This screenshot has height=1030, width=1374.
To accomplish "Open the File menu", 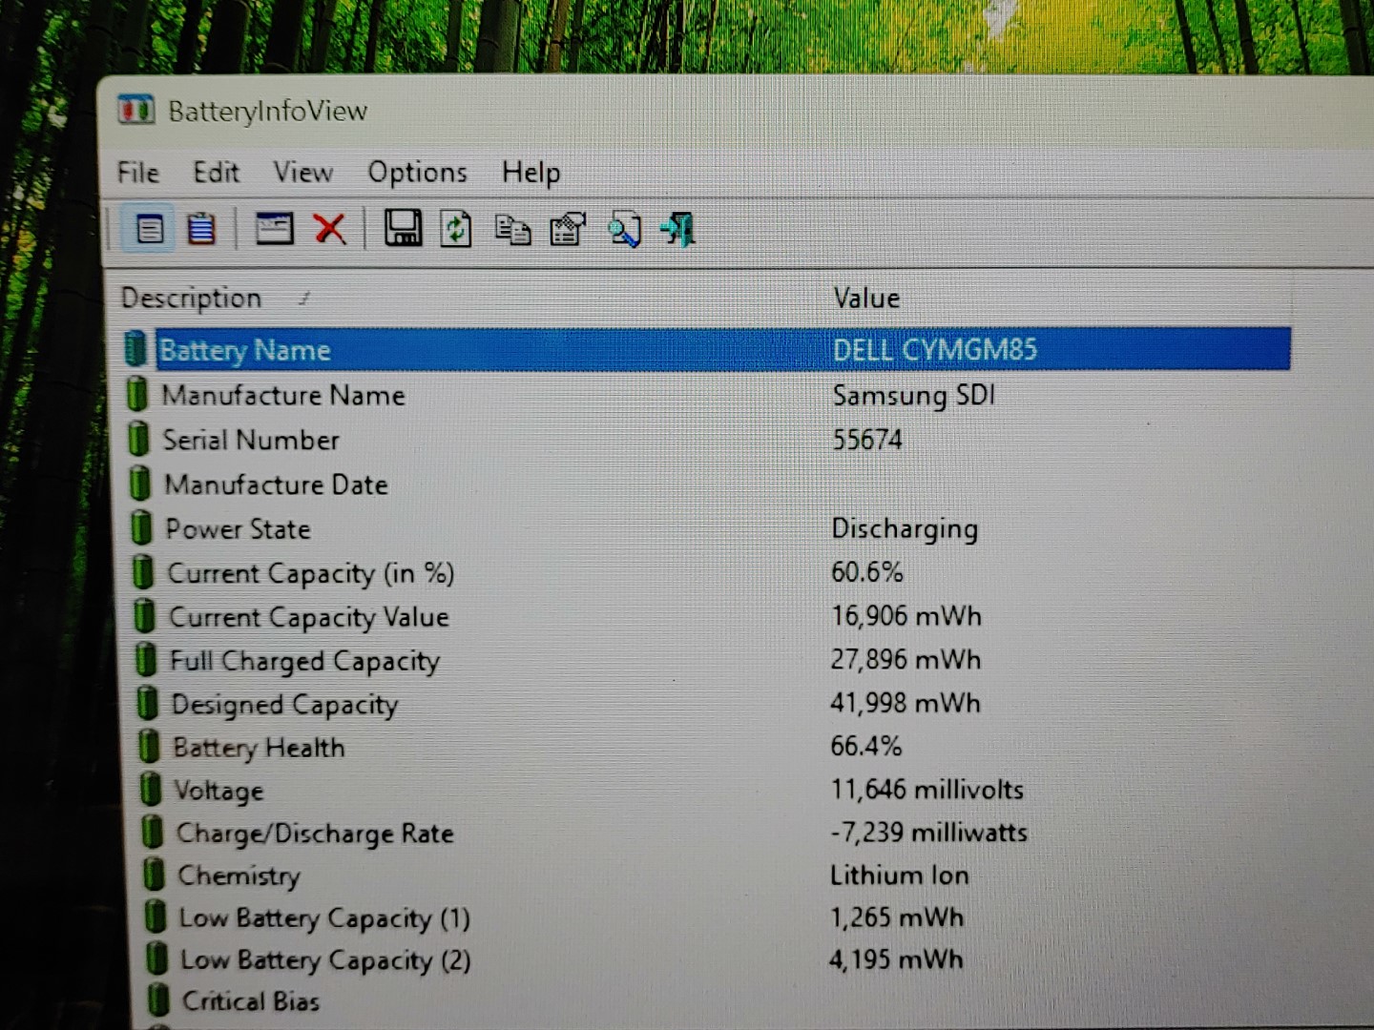I will click(x=137, y=173).
